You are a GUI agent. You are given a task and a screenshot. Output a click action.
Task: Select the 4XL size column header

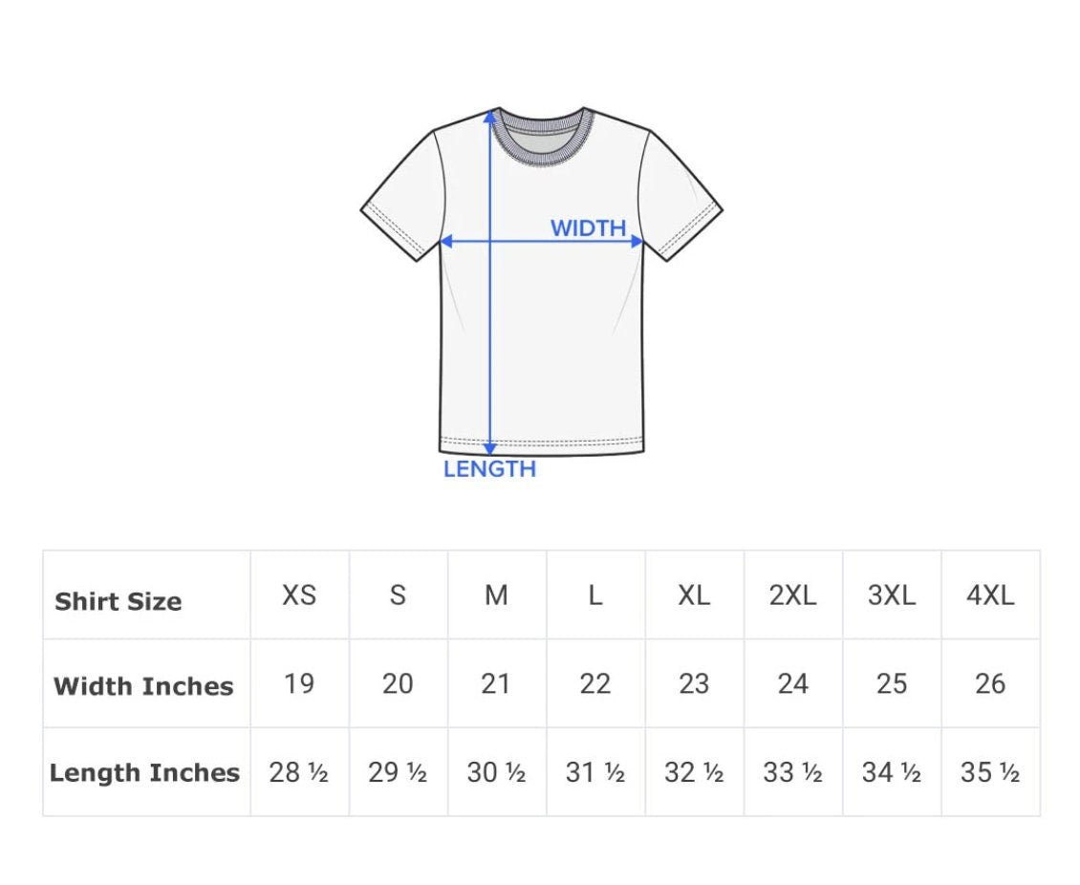990,595
